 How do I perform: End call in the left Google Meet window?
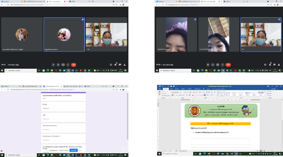click(x=74, y=65)
